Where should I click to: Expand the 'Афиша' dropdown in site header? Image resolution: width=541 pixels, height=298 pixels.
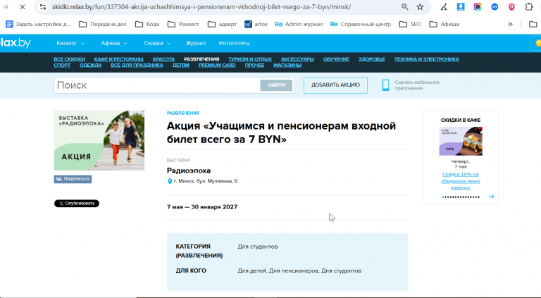click(x=114, y=43)
